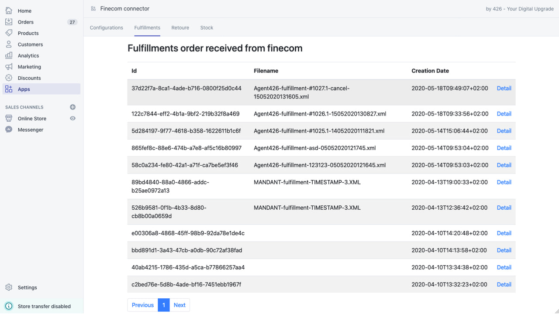Open Detail for fulfillment #1026.1
Viewport: 559px width, 314px height.
click(x=504, y=113)
